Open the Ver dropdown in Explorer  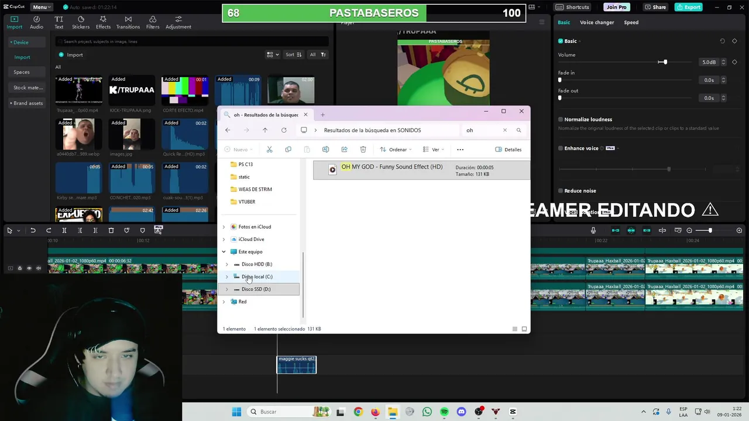434,149
